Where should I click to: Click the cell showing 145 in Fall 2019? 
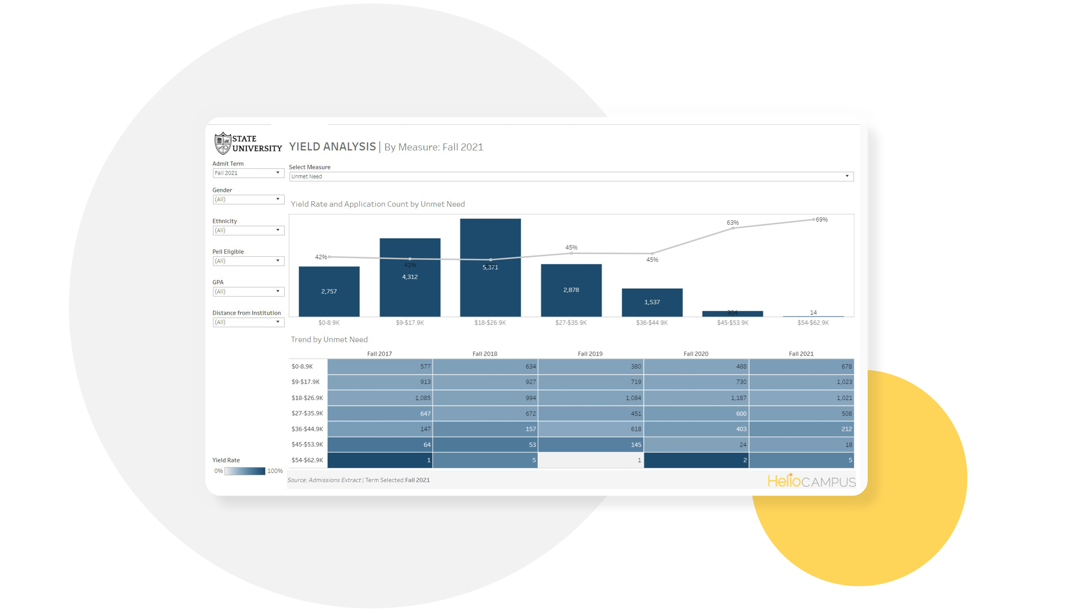click(x=591, y=445)
